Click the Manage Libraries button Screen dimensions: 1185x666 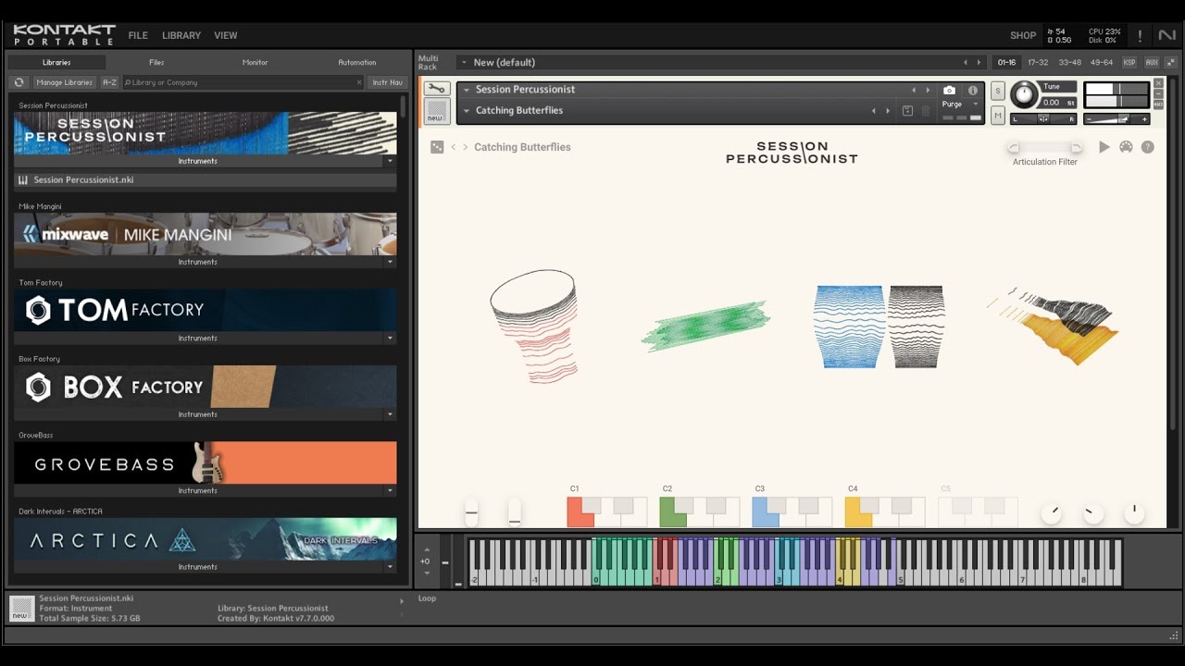(x=64, y=82)
